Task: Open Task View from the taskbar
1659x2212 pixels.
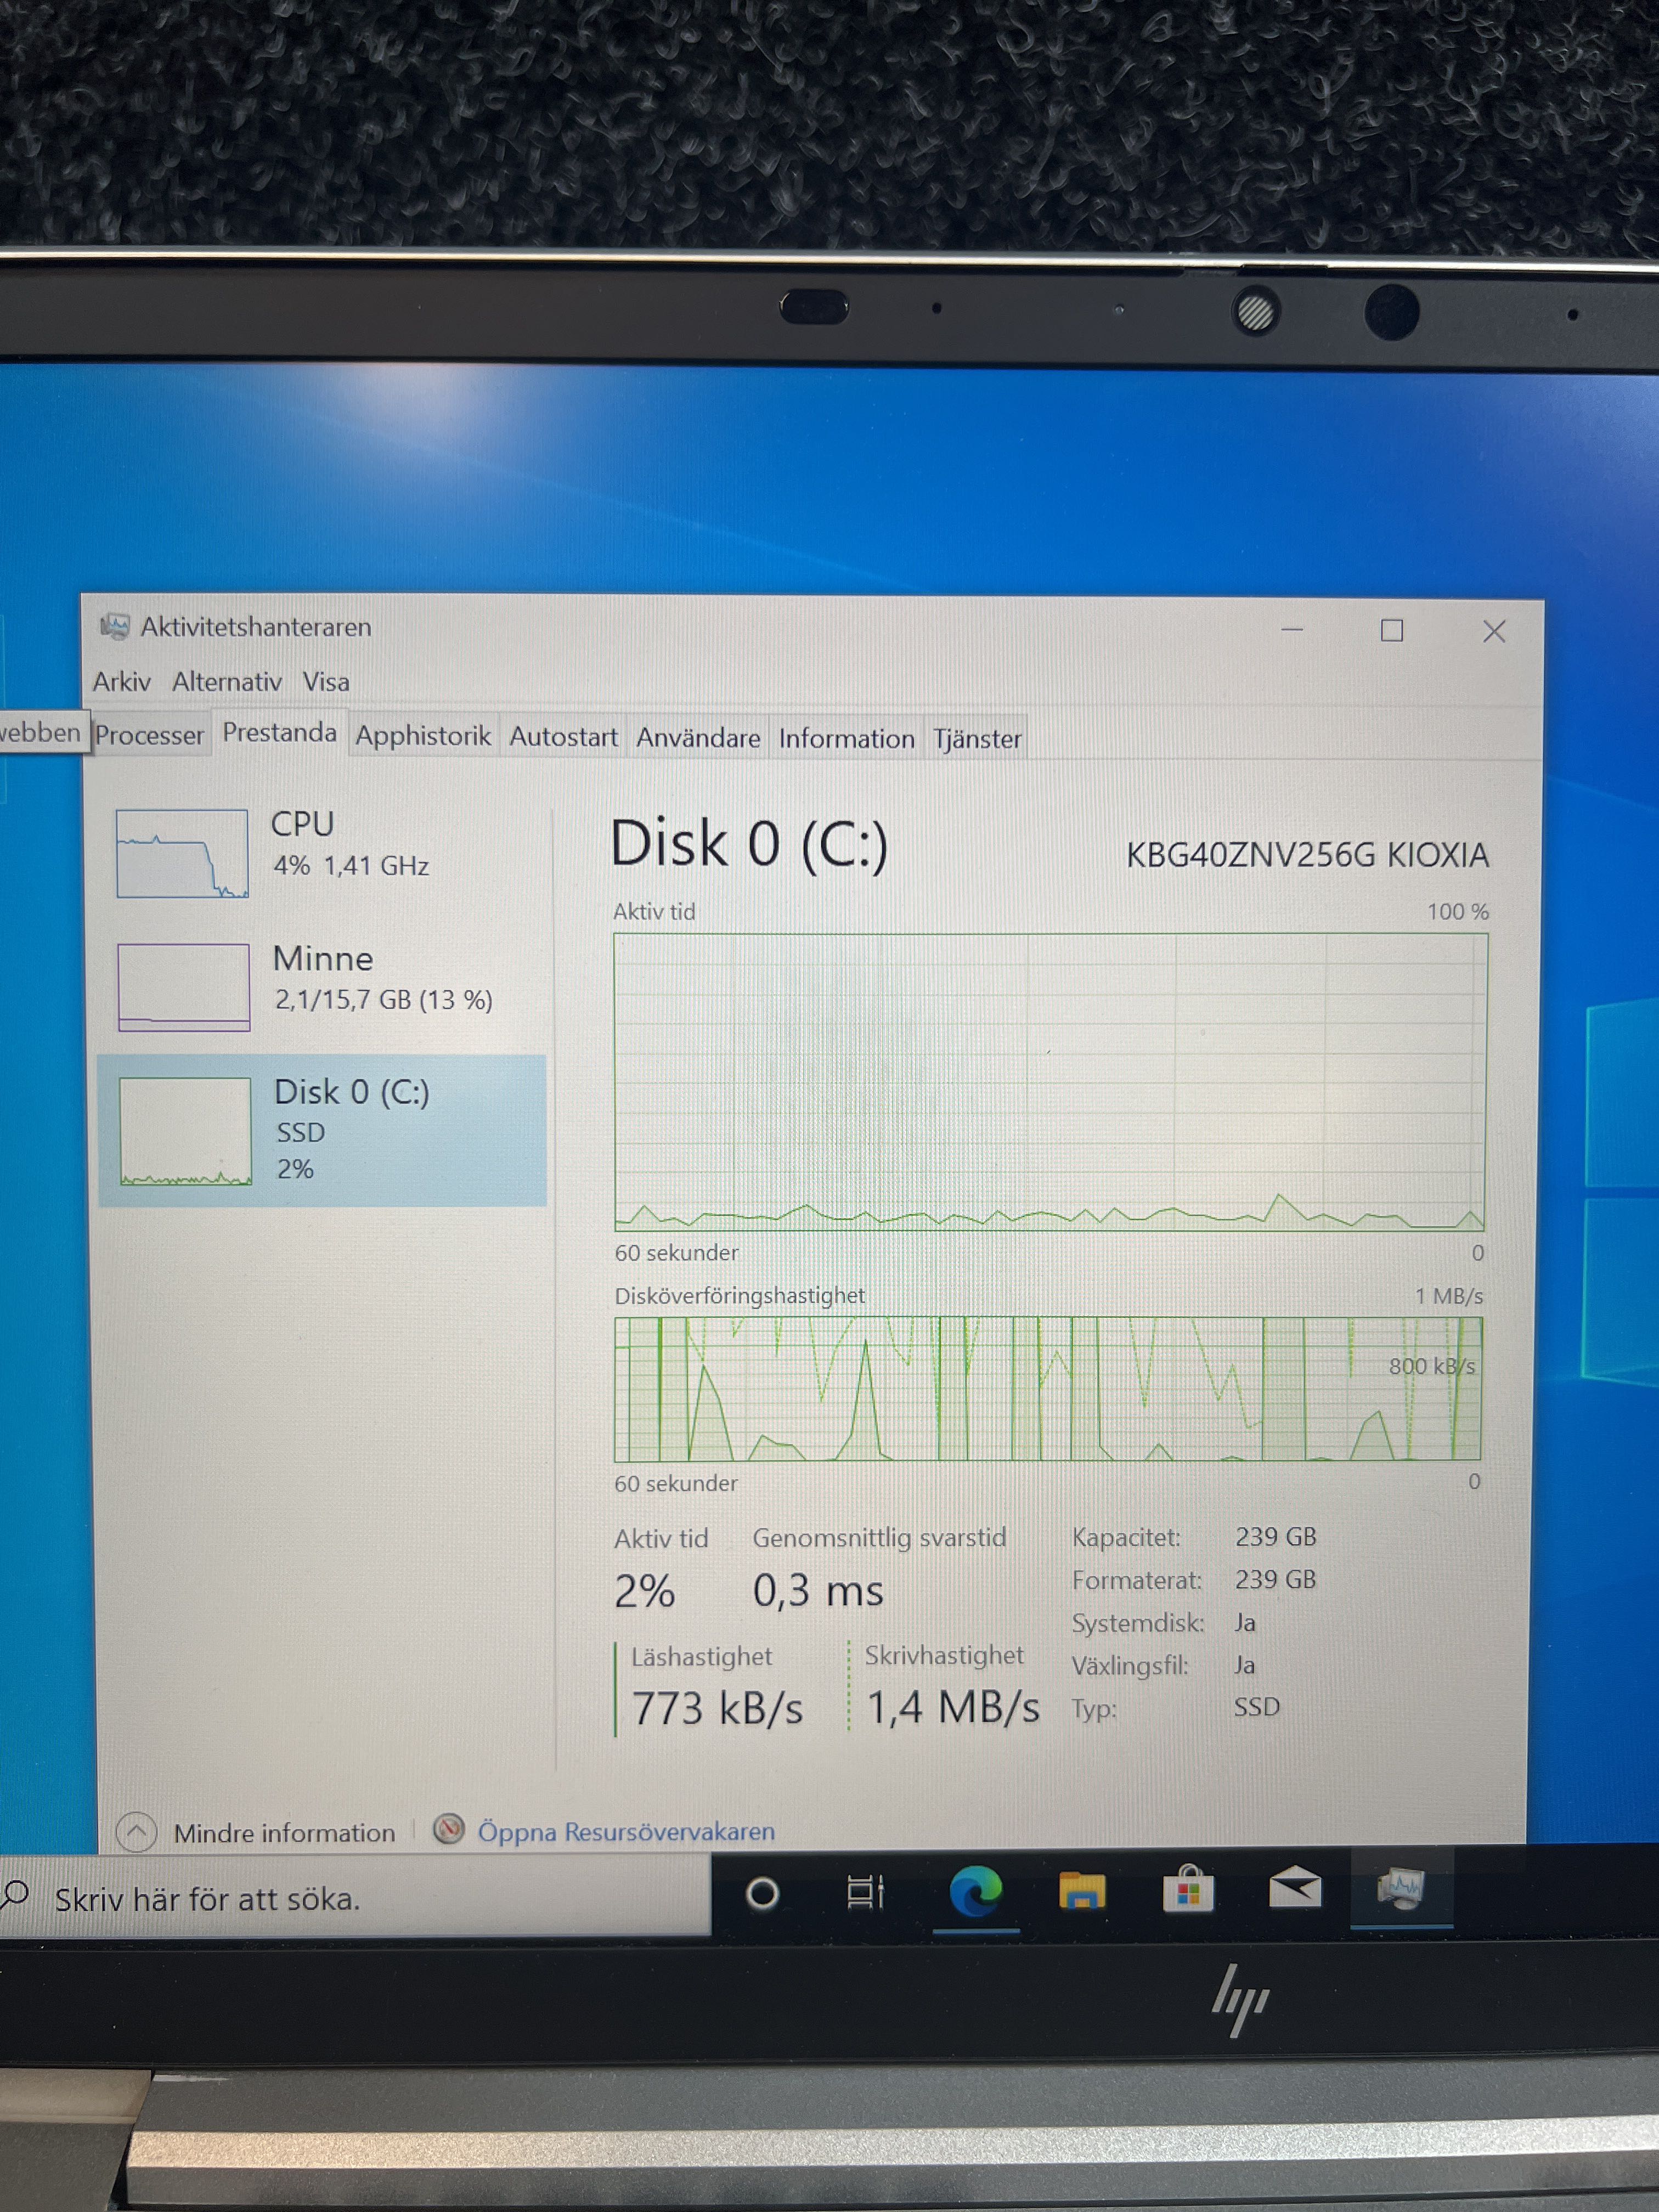Action: click(x=865, y=1891)
